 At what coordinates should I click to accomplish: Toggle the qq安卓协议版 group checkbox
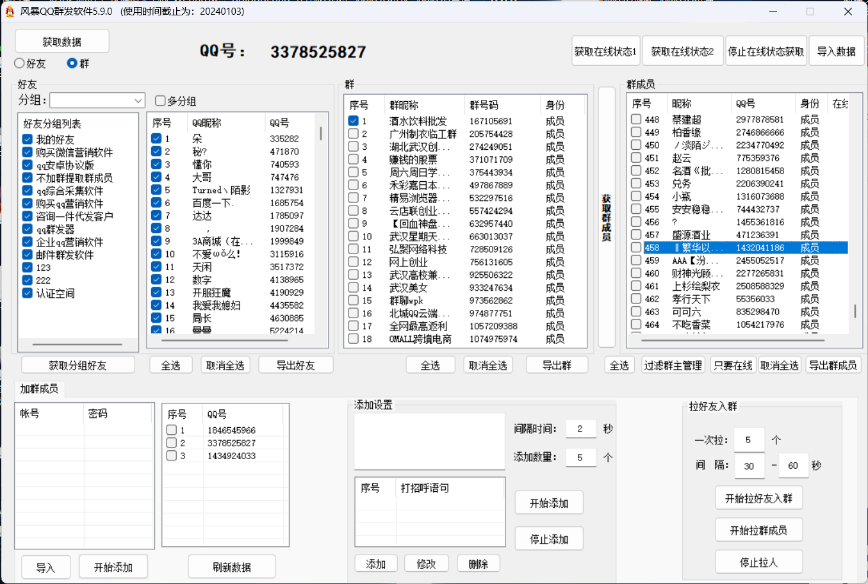tap(28, 165)
